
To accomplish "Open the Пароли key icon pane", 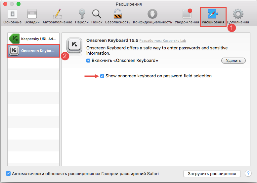I will [82, 17].
